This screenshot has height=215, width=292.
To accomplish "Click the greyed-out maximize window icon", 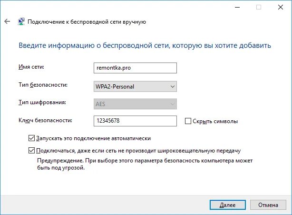I will click(259, 8).
